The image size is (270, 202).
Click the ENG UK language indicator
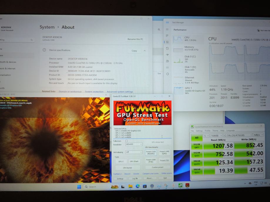[256, 183]
